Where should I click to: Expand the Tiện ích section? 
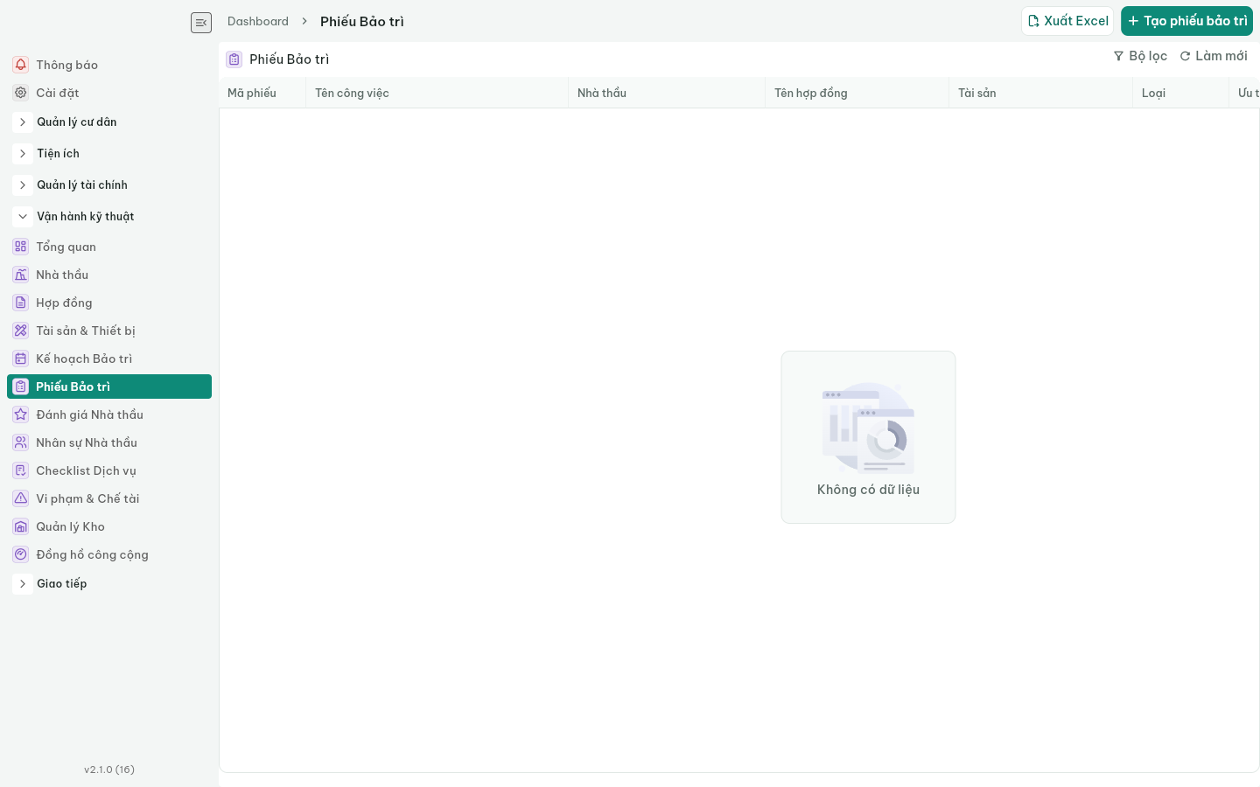pyautogui.click(x=23, y=154)
